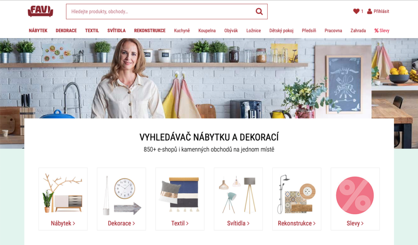This screenshot has height=245, width=418.
Task: Expand the Rekonstrukce › category link
Action: pos(296,223)
